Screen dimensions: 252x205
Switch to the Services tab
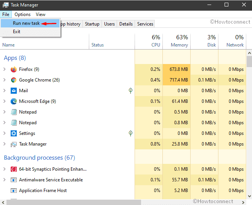click(145, 24)
